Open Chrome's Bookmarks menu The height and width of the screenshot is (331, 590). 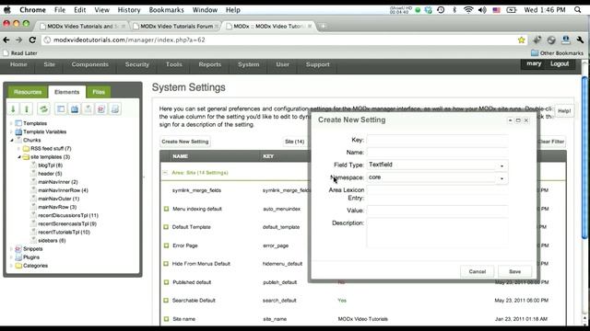166,10
